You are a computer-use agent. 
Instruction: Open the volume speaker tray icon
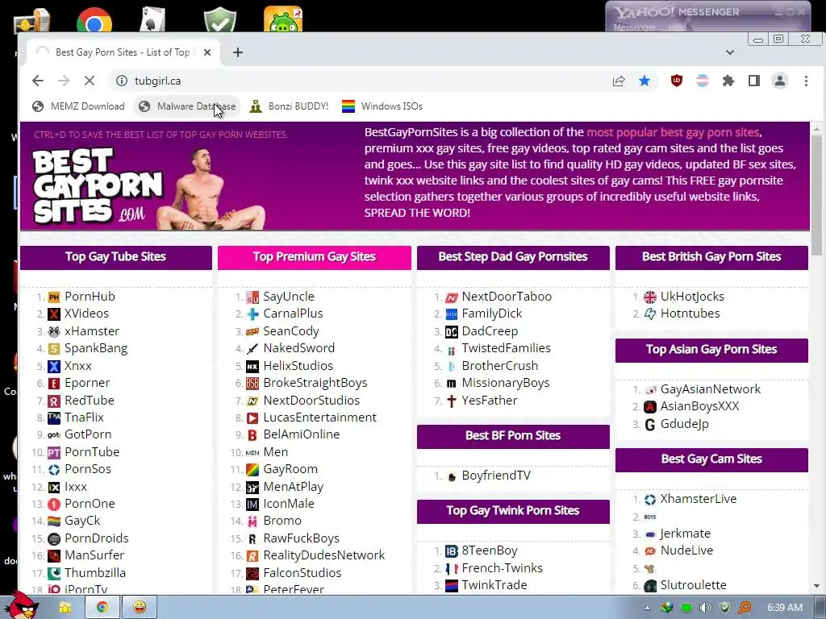(x=705, y=608)
